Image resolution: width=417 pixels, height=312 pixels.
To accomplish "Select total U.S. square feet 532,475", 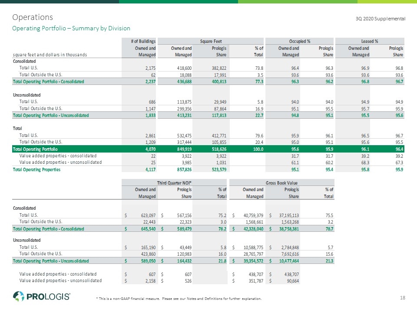I will [184, 136].
